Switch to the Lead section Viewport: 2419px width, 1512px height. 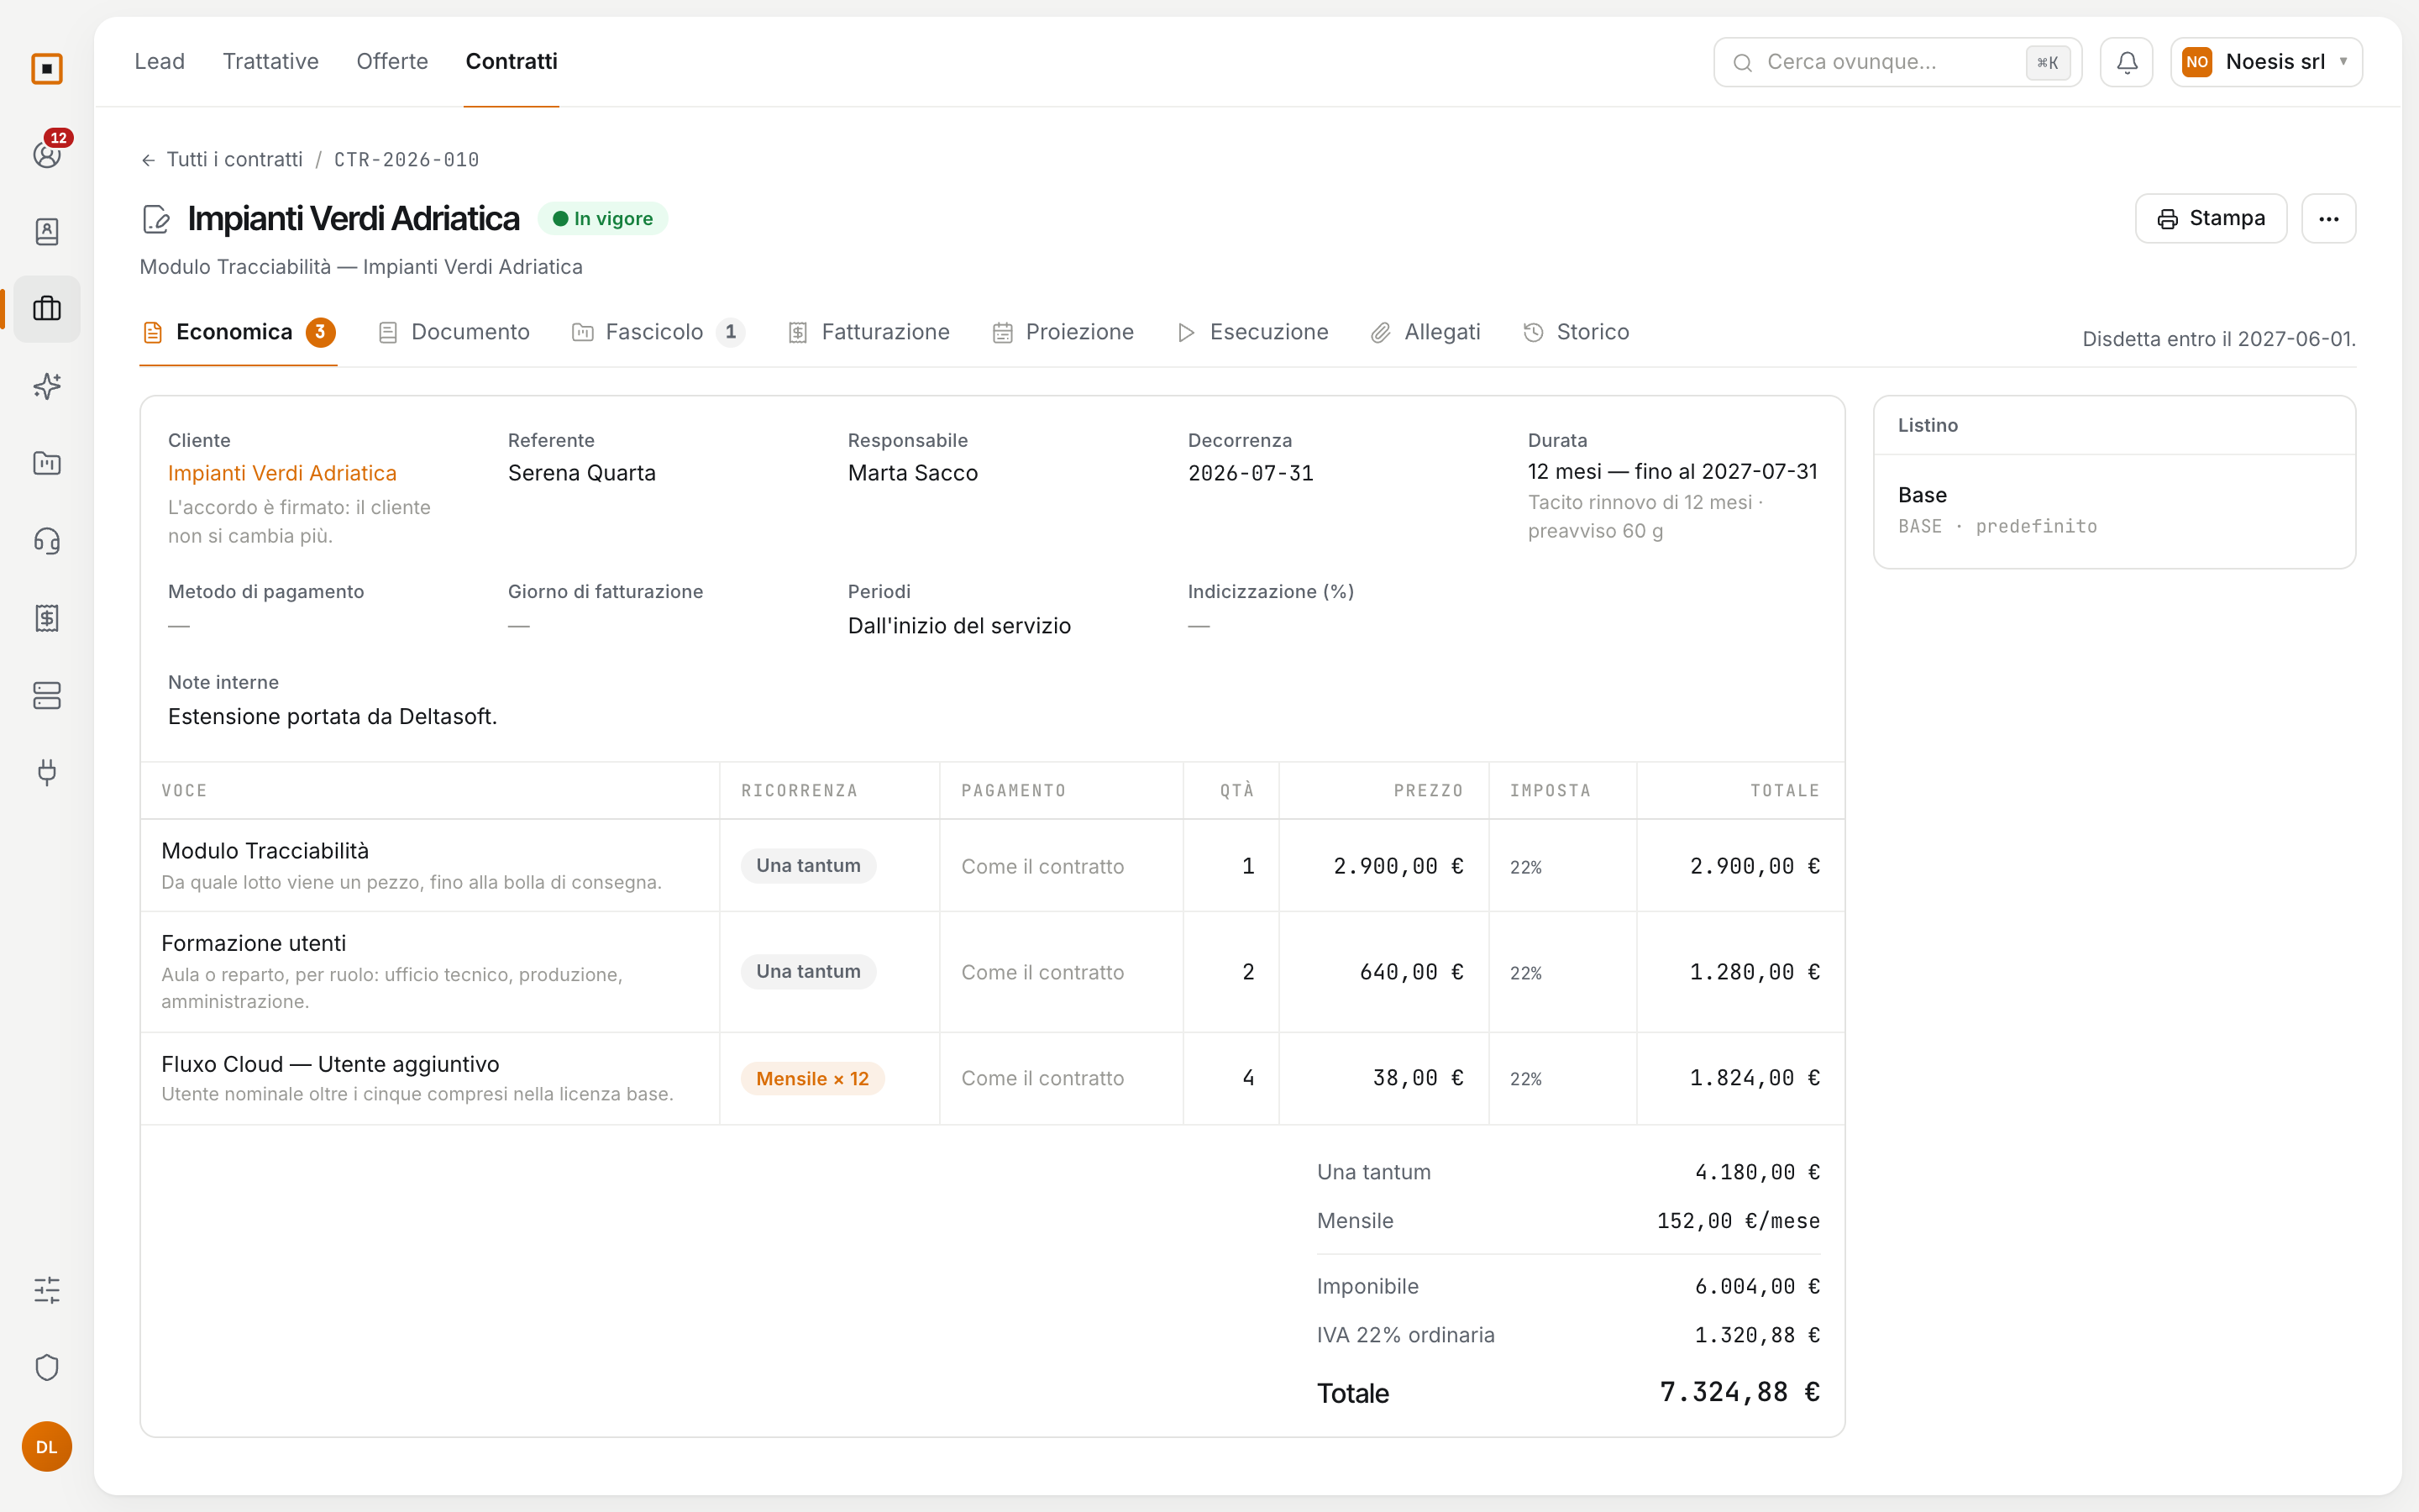click(160, 61)
